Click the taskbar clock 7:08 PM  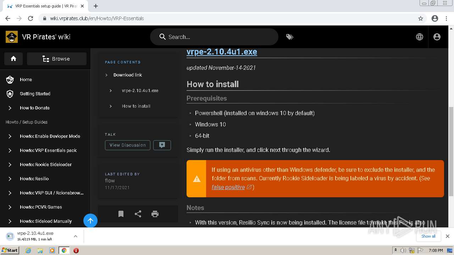436,250
